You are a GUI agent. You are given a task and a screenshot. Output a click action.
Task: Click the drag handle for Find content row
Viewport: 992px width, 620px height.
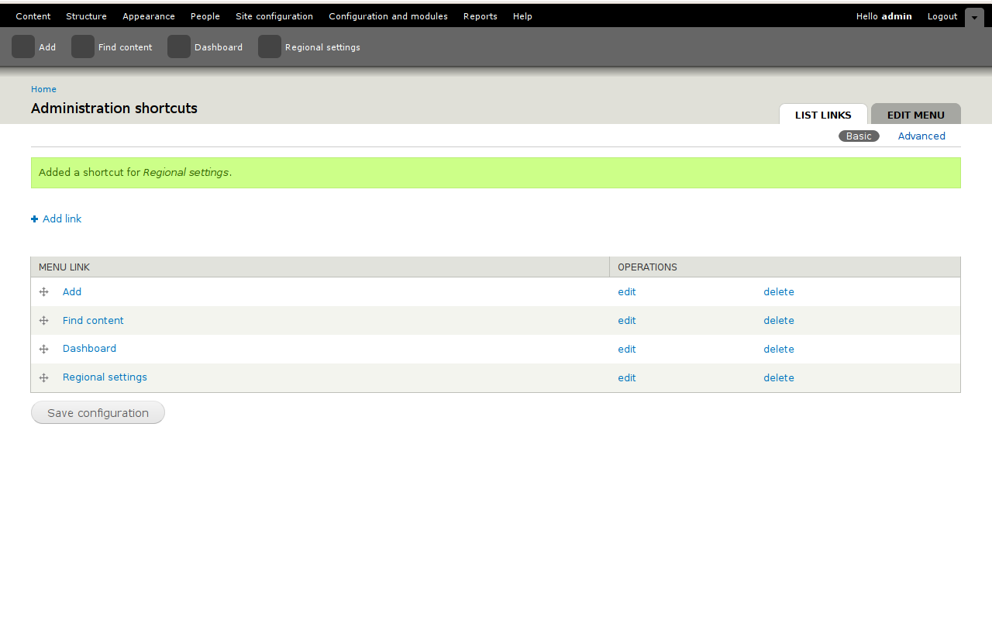pyautogui.click(x=44, y=321)
